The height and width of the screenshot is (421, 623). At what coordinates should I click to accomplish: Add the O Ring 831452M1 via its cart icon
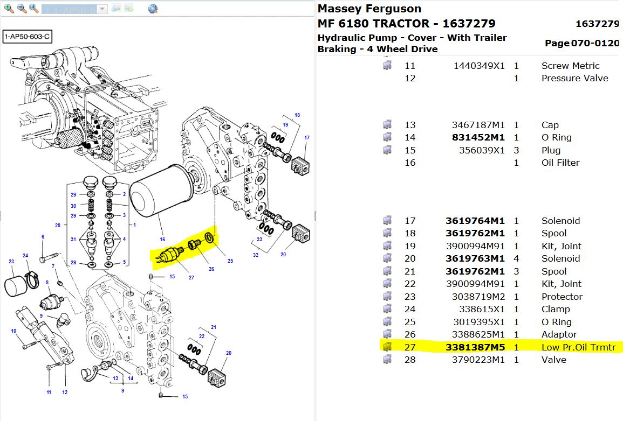[387, 137]
